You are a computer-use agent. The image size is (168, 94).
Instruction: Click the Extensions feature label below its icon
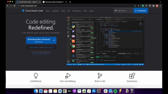pyautogui.click(x=132, y=81)
